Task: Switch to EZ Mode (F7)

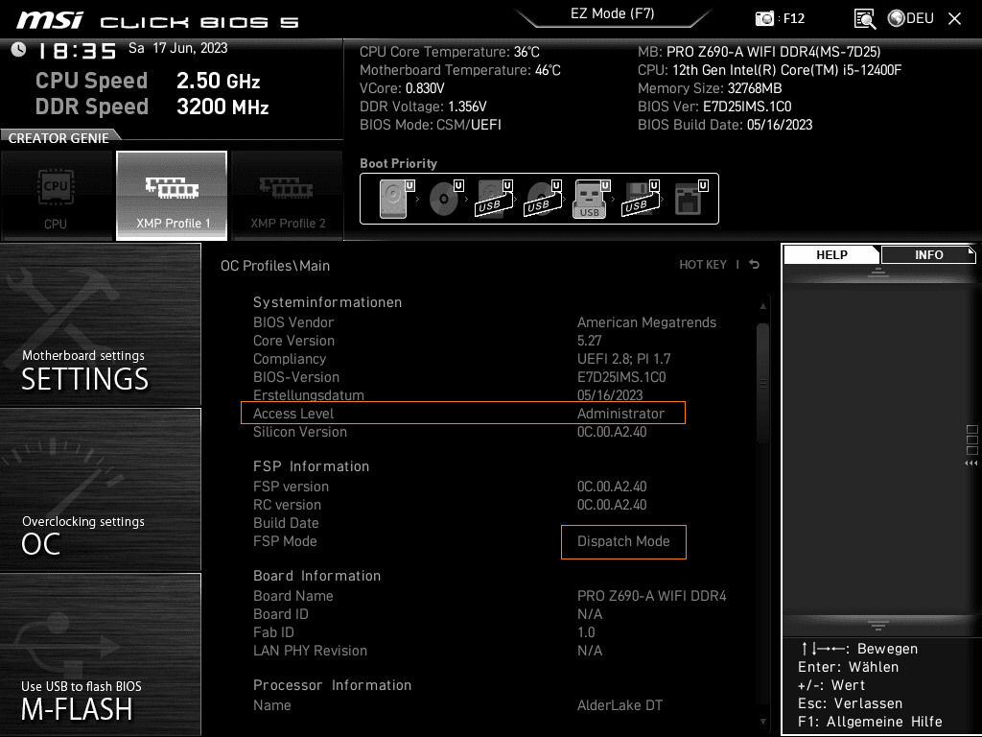Action: (613, 13)
